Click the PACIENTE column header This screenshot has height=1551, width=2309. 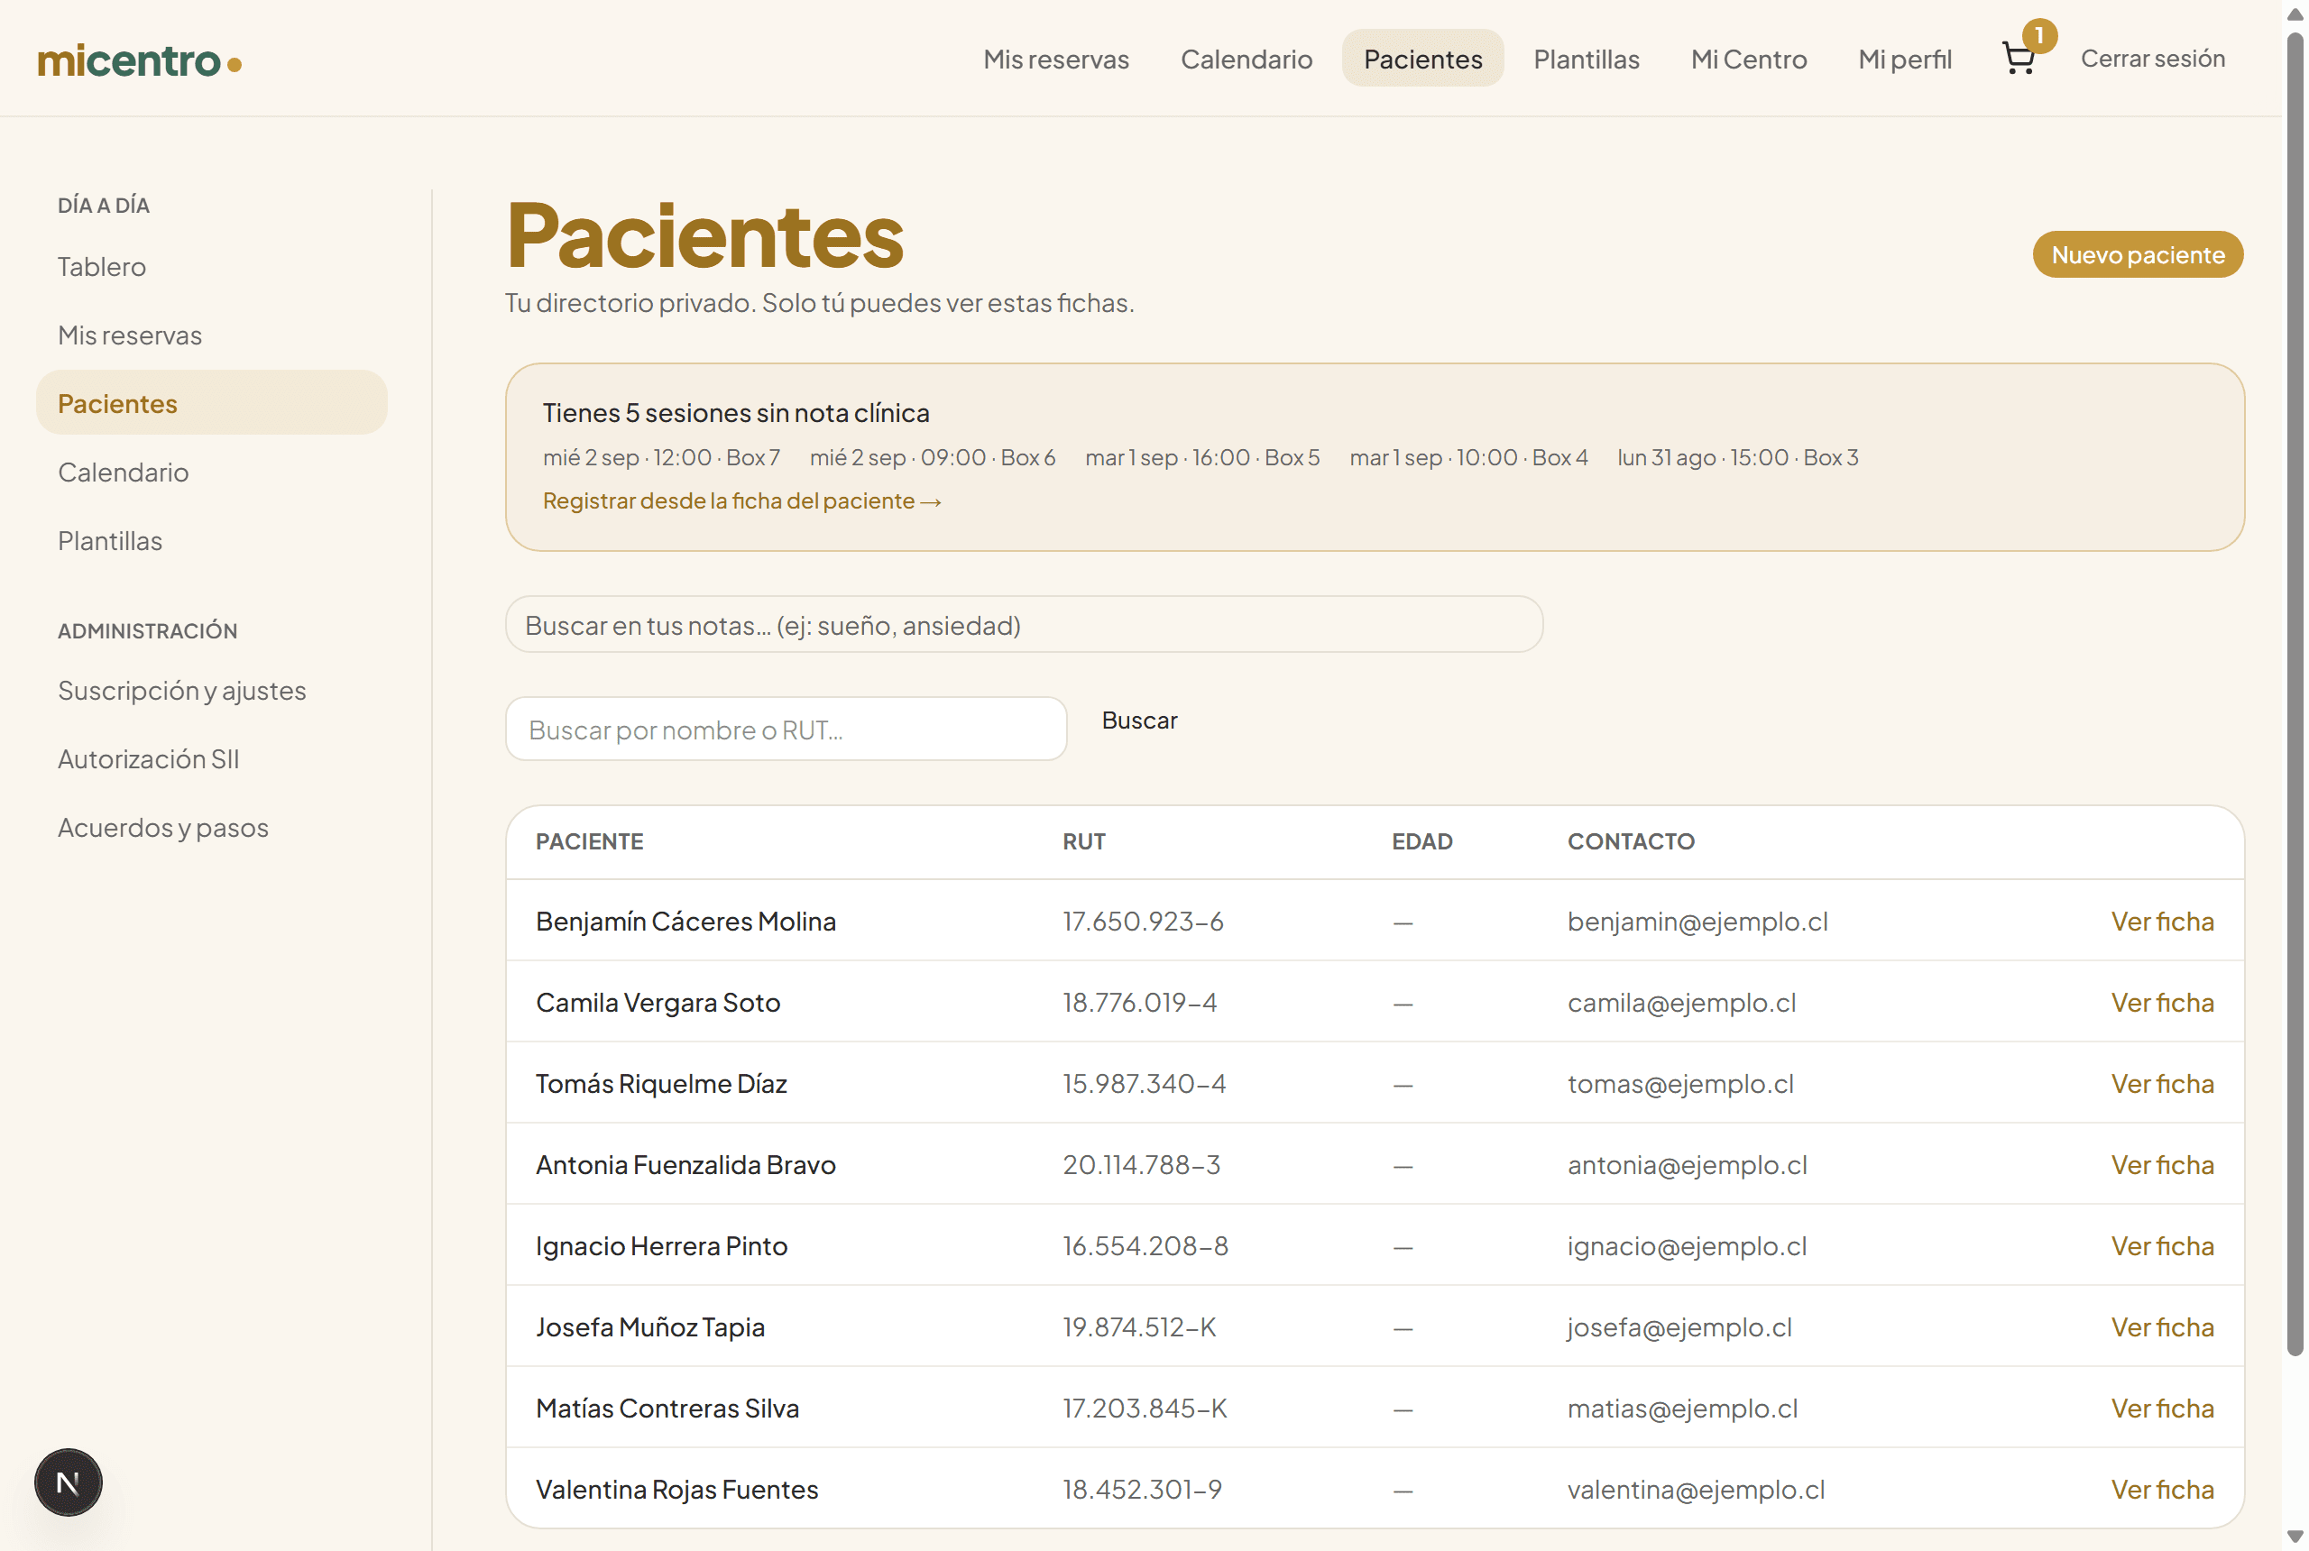point(590,840)
